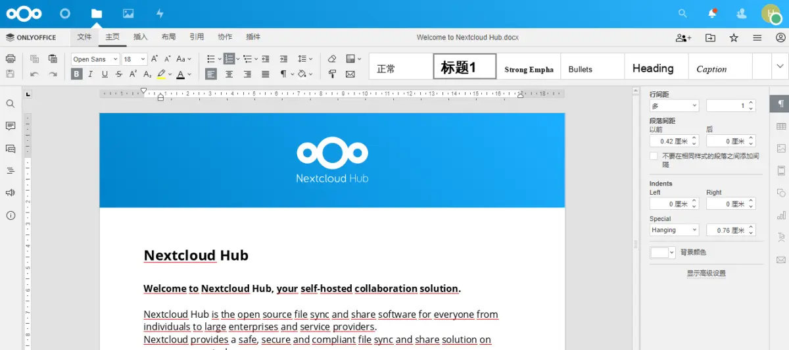789x350 pixels.
Task: Mark document as favorite with star
Action: pyautogui.click(x=734, y=37)
